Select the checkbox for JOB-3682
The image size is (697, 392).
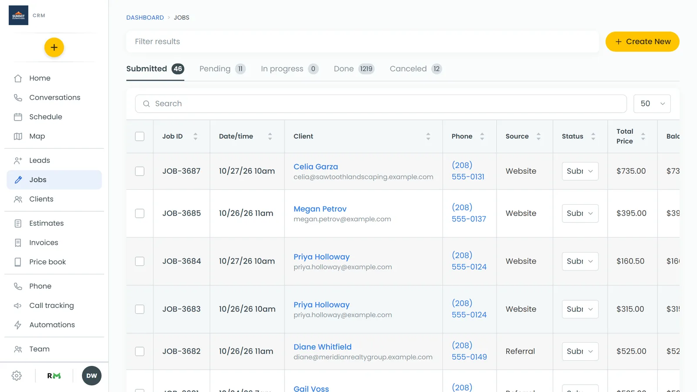(139, 351)
